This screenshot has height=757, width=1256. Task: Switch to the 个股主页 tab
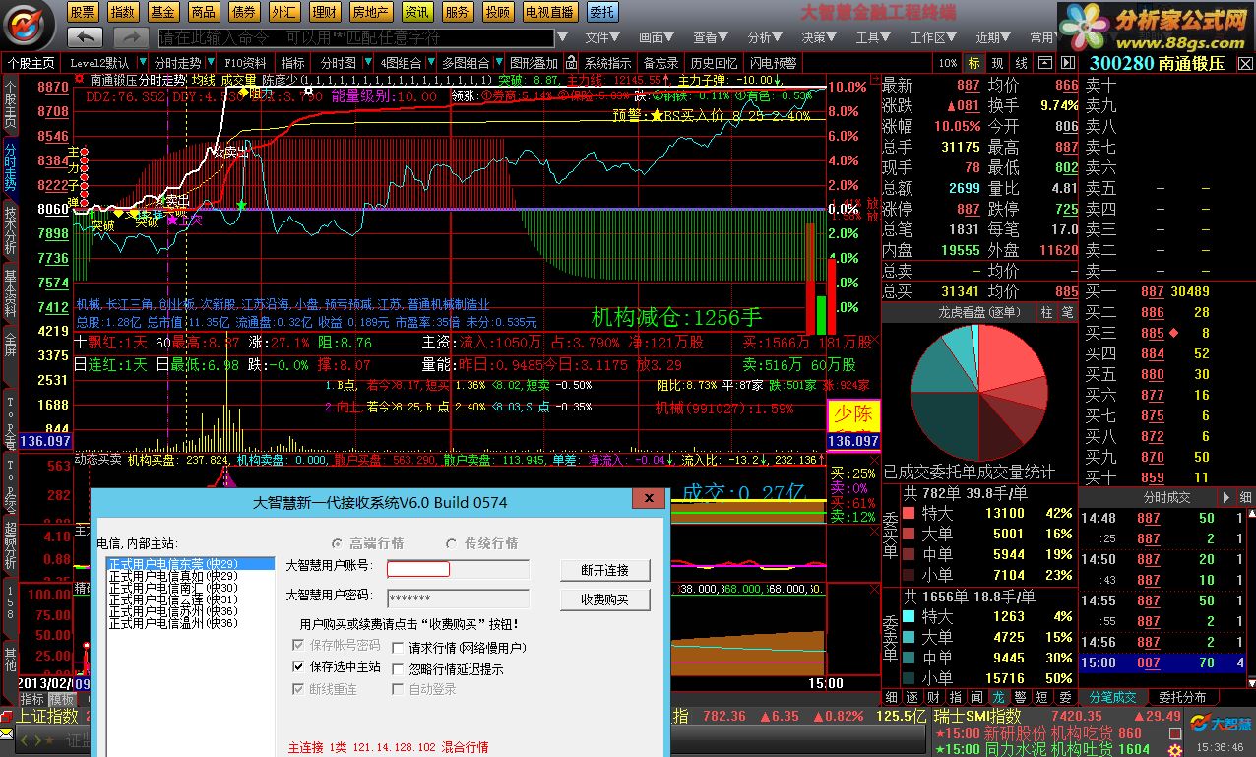(32, 63)
